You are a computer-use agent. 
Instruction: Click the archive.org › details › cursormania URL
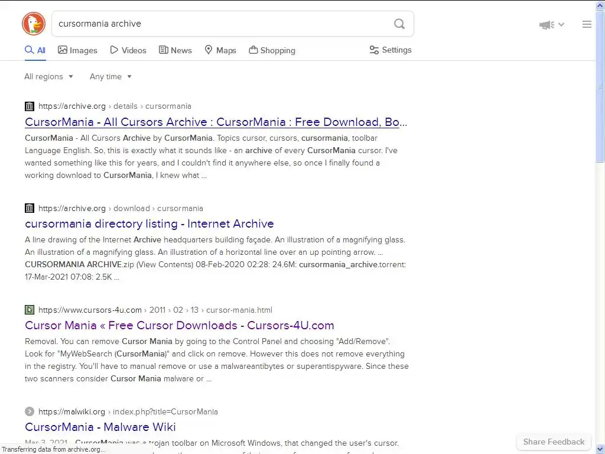coord(115,106)
